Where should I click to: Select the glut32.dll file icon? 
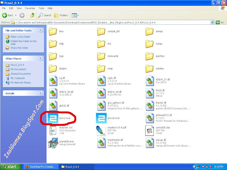click(x=53, y=106)
